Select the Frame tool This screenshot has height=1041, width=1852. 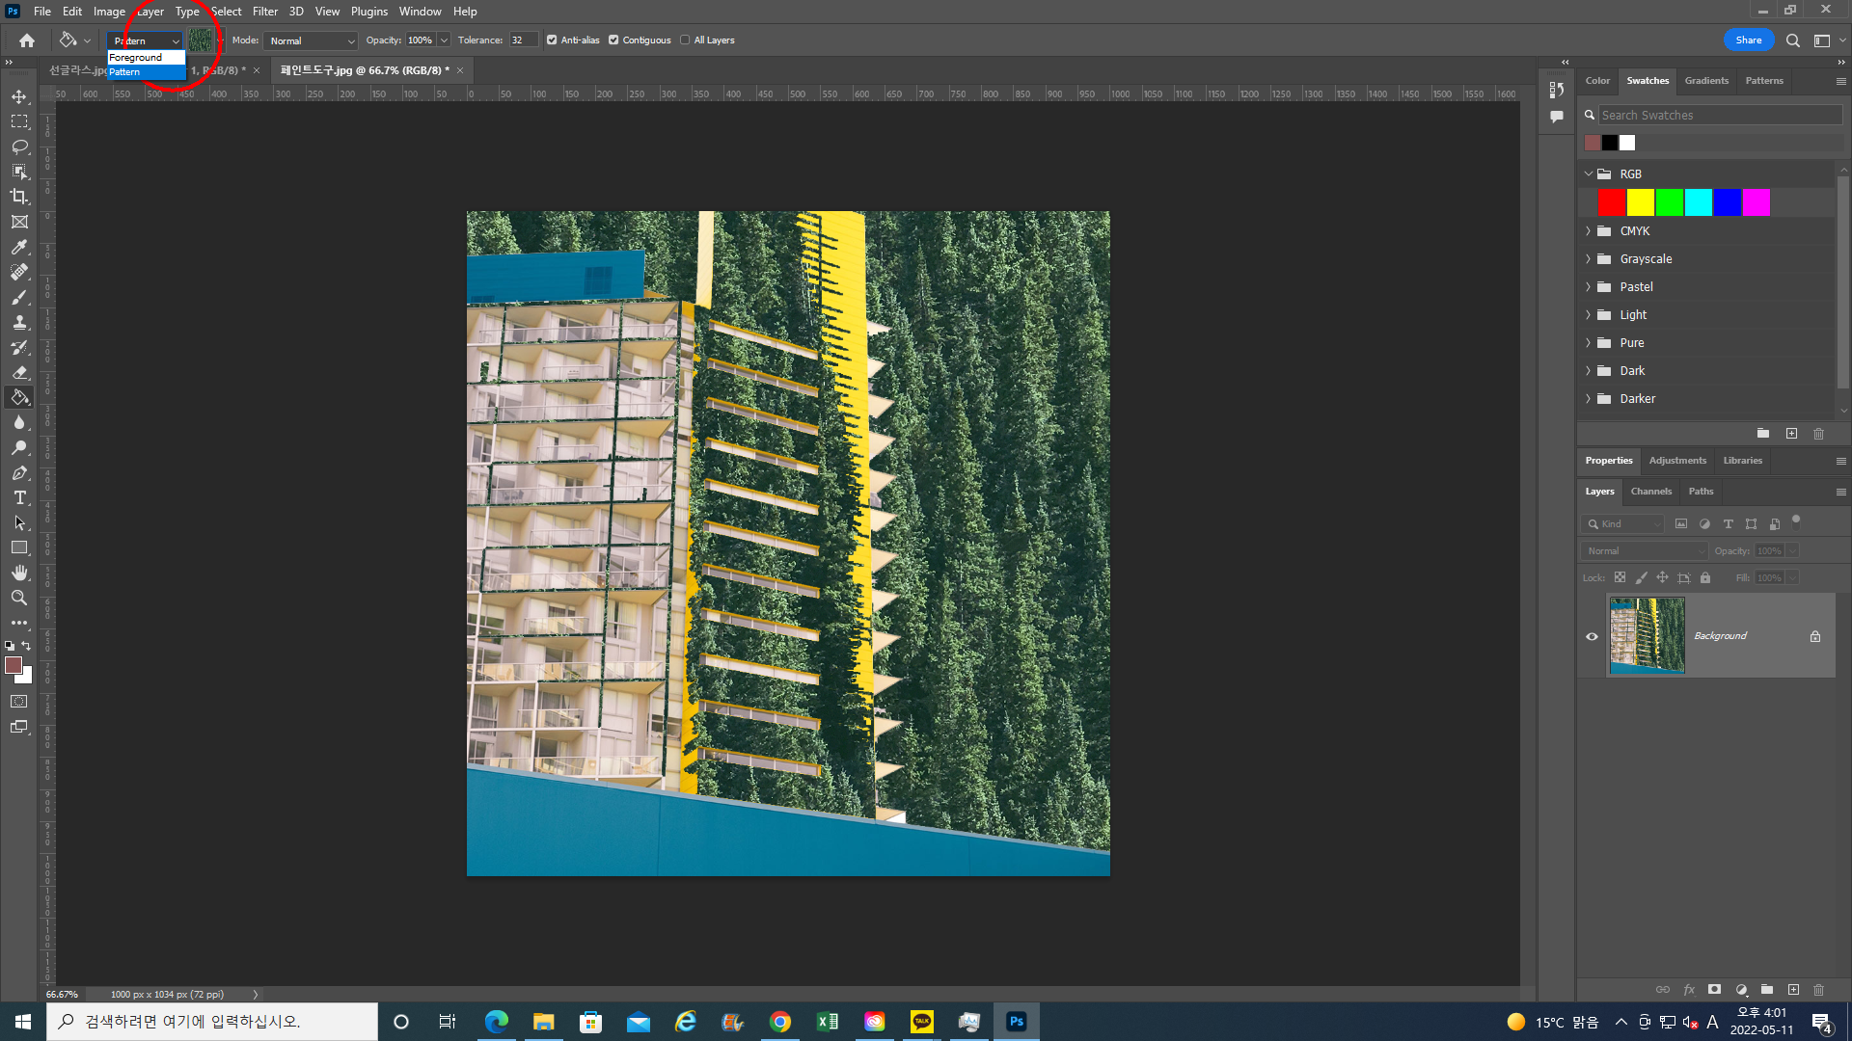[19, 222]
